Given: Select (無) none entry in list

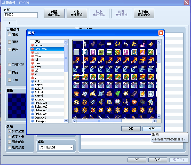Looking at the screenshot, I should coord(47,42).
